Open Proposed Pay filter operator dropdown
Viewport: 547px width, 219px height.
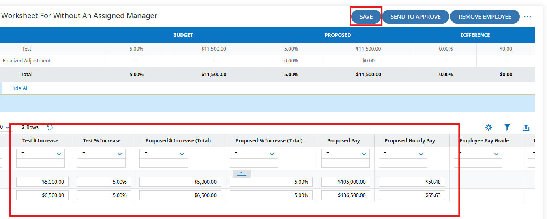pos(345,154)
